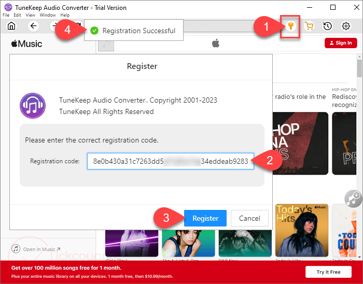Open the shopping cart purchase icon

click(309, 26)
